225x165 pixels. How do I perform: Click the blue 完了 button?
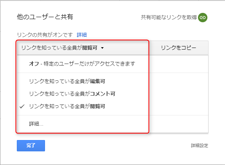click(31, 145)
